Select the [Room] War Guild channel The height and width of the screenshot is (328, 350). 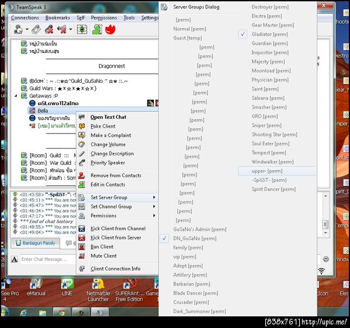[50, 163]
